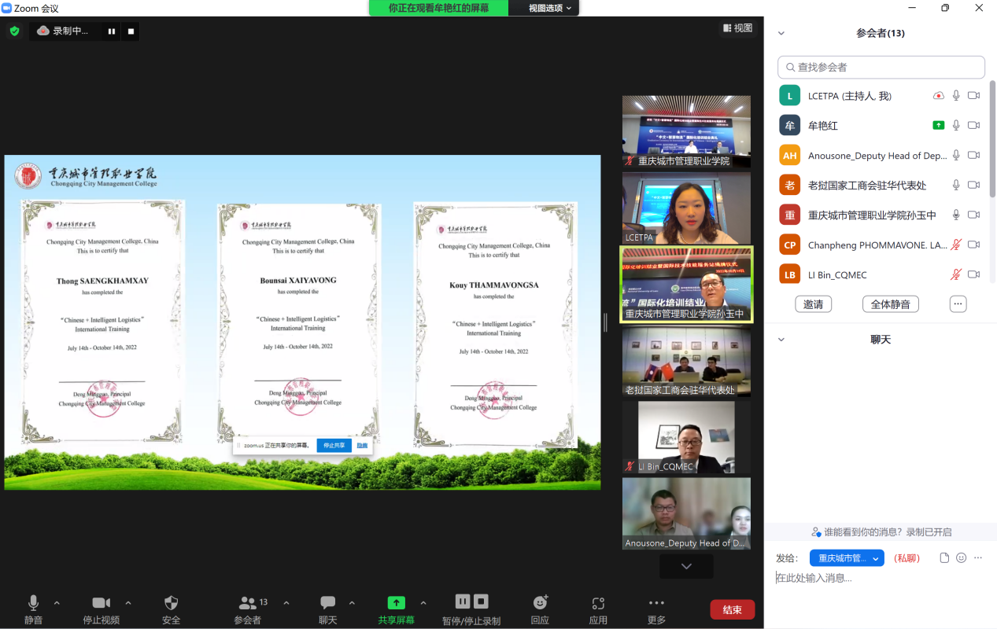Click the participant search field
997x629 pixels.
pos(881,68)
